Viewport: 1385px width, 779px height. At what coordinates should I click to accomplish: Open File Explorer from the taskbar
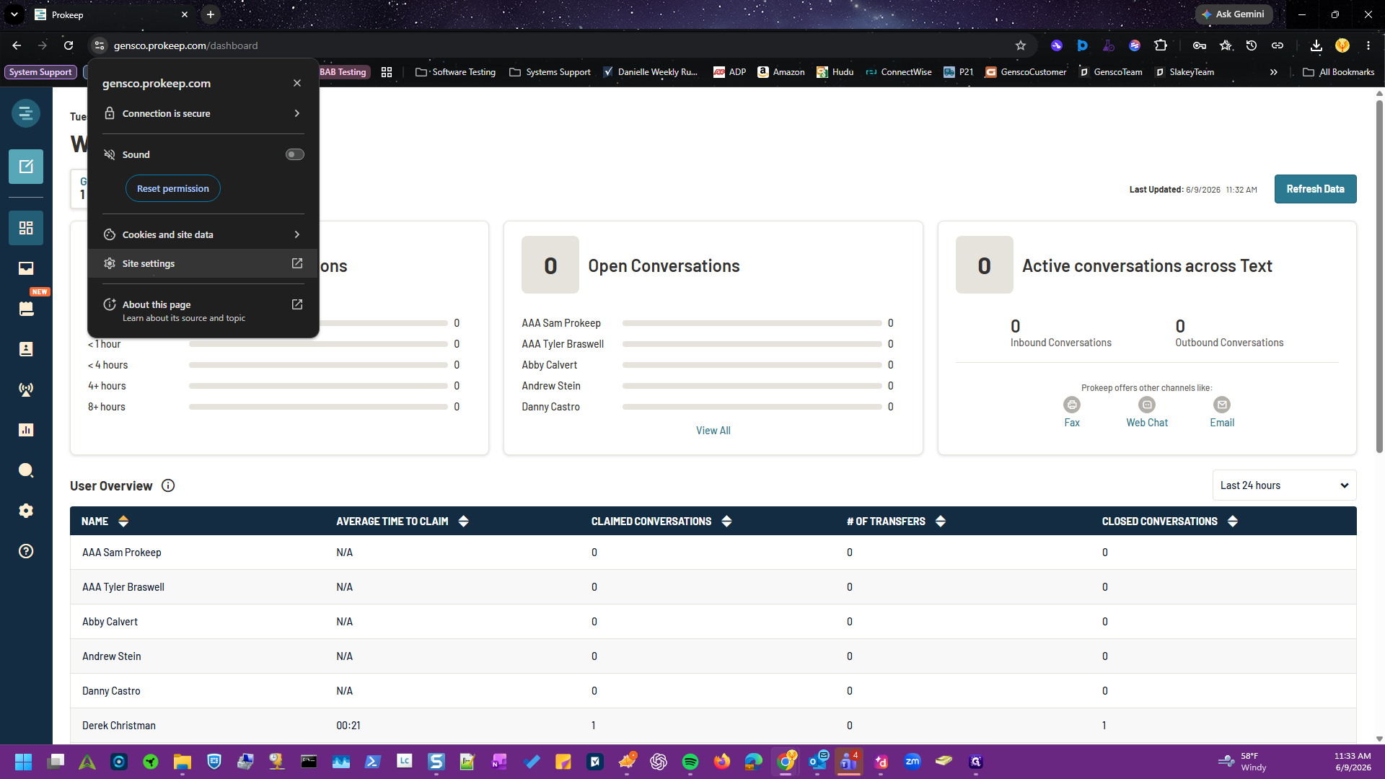click(183, 762)
